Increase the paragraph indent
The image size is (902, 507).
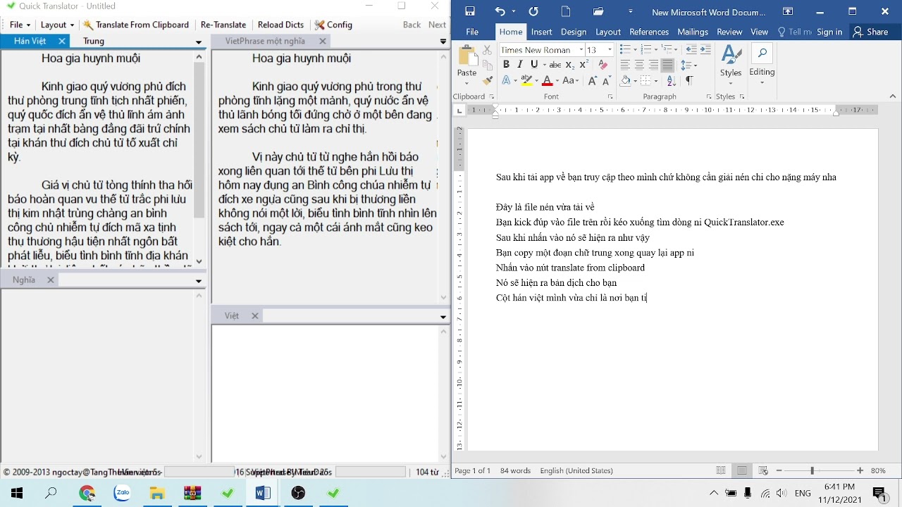click(x=705, y=49)
